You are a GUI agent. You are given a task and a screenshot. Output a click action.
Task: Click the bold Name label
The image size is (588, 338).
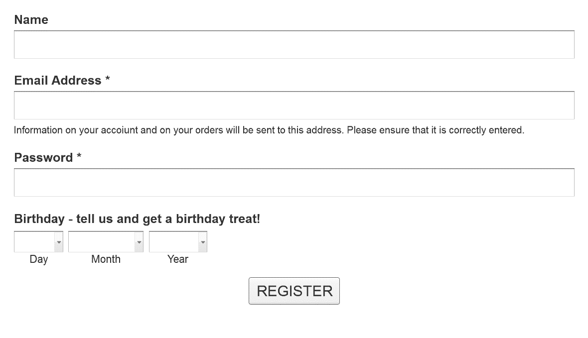[31, 19]
